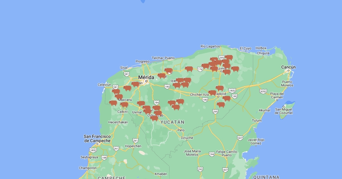This screenshot has height=179, width=342.
Task: Click the Tulum label
Action: click(x=257, y=120)
